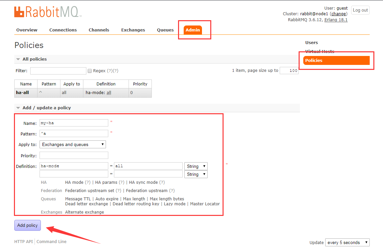Insert the Auto expire key
Viewport: 383px width, 250px height.
click(x=107, y=199)
